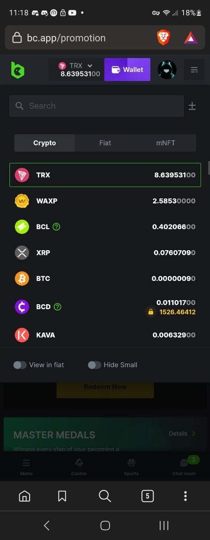Open the side menu list icon
Viewport: 210px width, 540px height.
pyautogui.click(x=194, y=70)
